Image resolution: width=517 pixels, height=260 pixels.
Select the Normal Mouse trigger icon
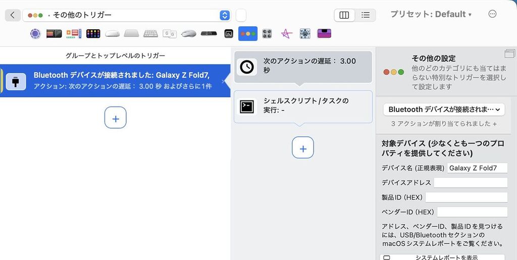tap(189, 34)
